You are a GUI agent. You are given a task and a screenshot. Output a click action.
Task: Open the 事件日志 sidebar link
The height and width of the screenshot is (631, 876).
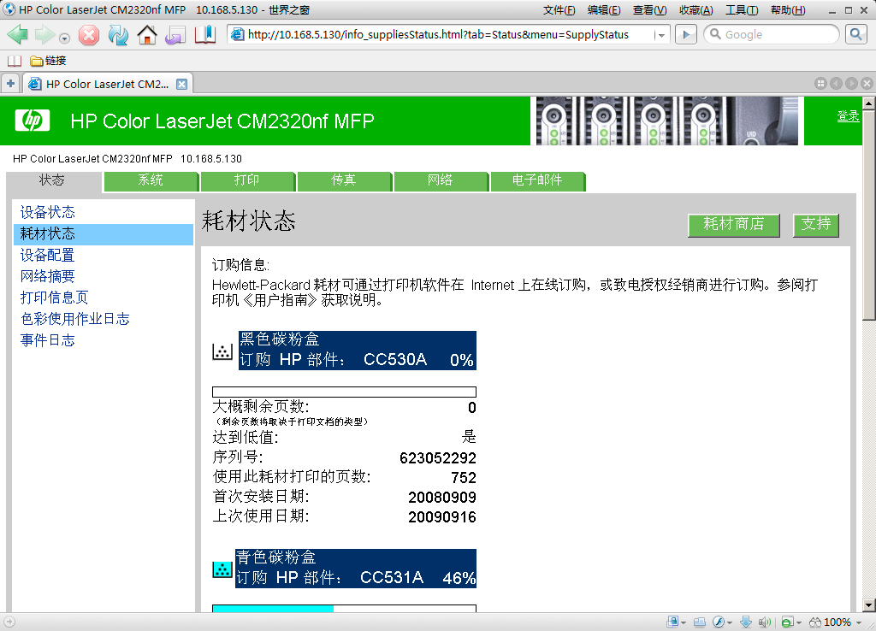[x=48, y=340]
